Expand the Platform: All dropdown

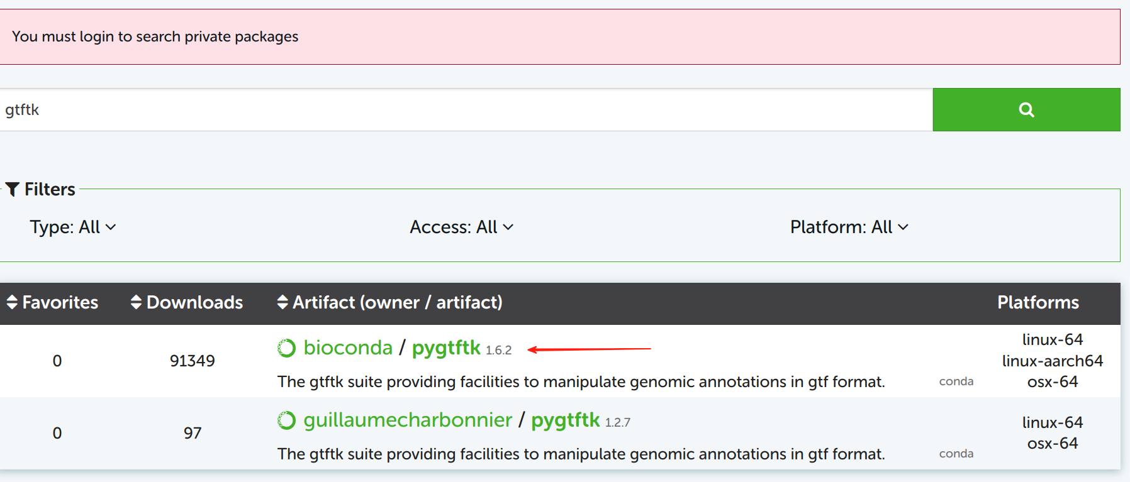coord(849,227)
